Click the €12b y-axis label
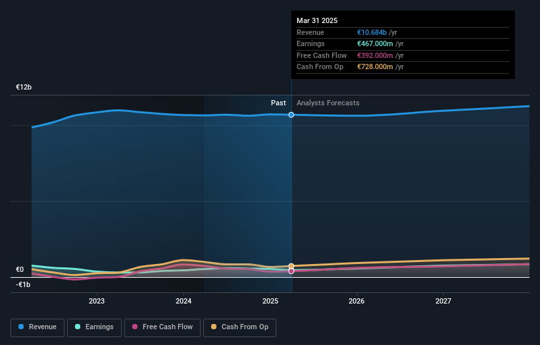This screenshot has width=540, height=345. [x=24, y=87]
